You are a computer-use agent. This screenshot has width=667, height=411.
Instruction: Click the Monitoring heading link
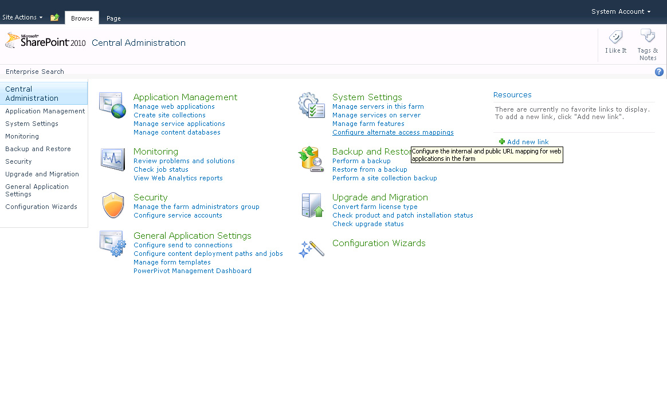point(156,152)
